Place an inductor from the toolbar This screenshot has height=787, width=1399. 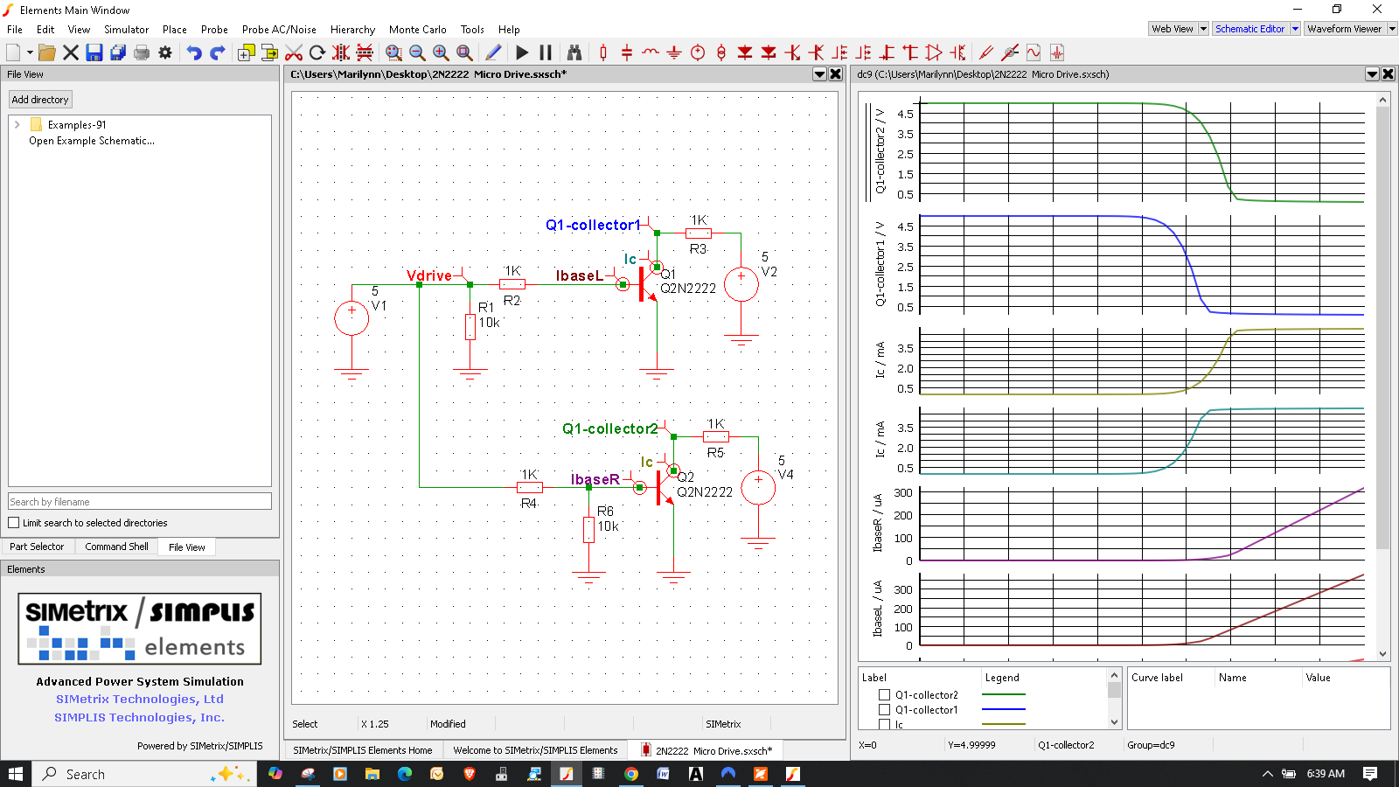651,52
